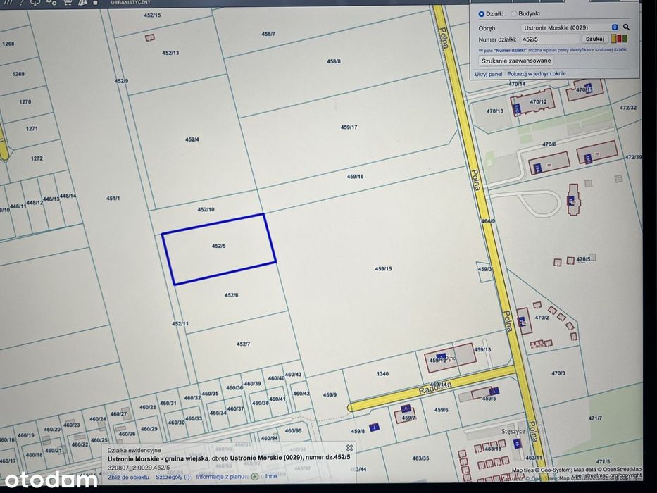Click the cloud download toolbar icon
The image size is (657, 493).
tap(36, 2)
